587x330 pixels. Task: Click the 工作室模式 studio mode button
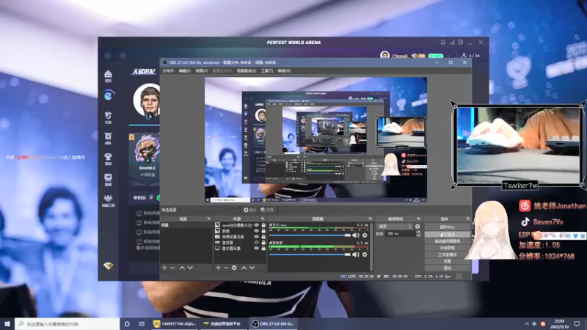click(447, 254)
